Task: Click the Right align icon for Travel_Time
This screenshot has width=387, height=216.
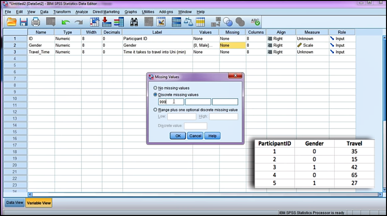Action: tap(270, 52)
